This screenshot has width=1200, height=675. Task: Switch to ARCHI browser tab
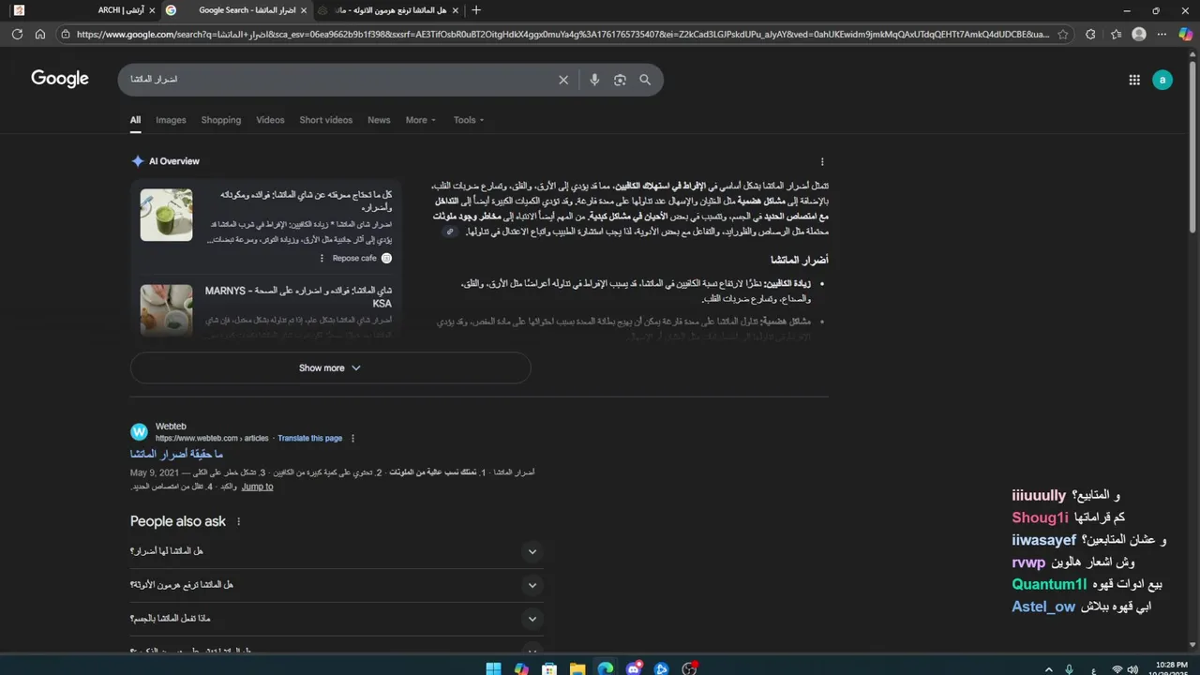pos(84,10)
